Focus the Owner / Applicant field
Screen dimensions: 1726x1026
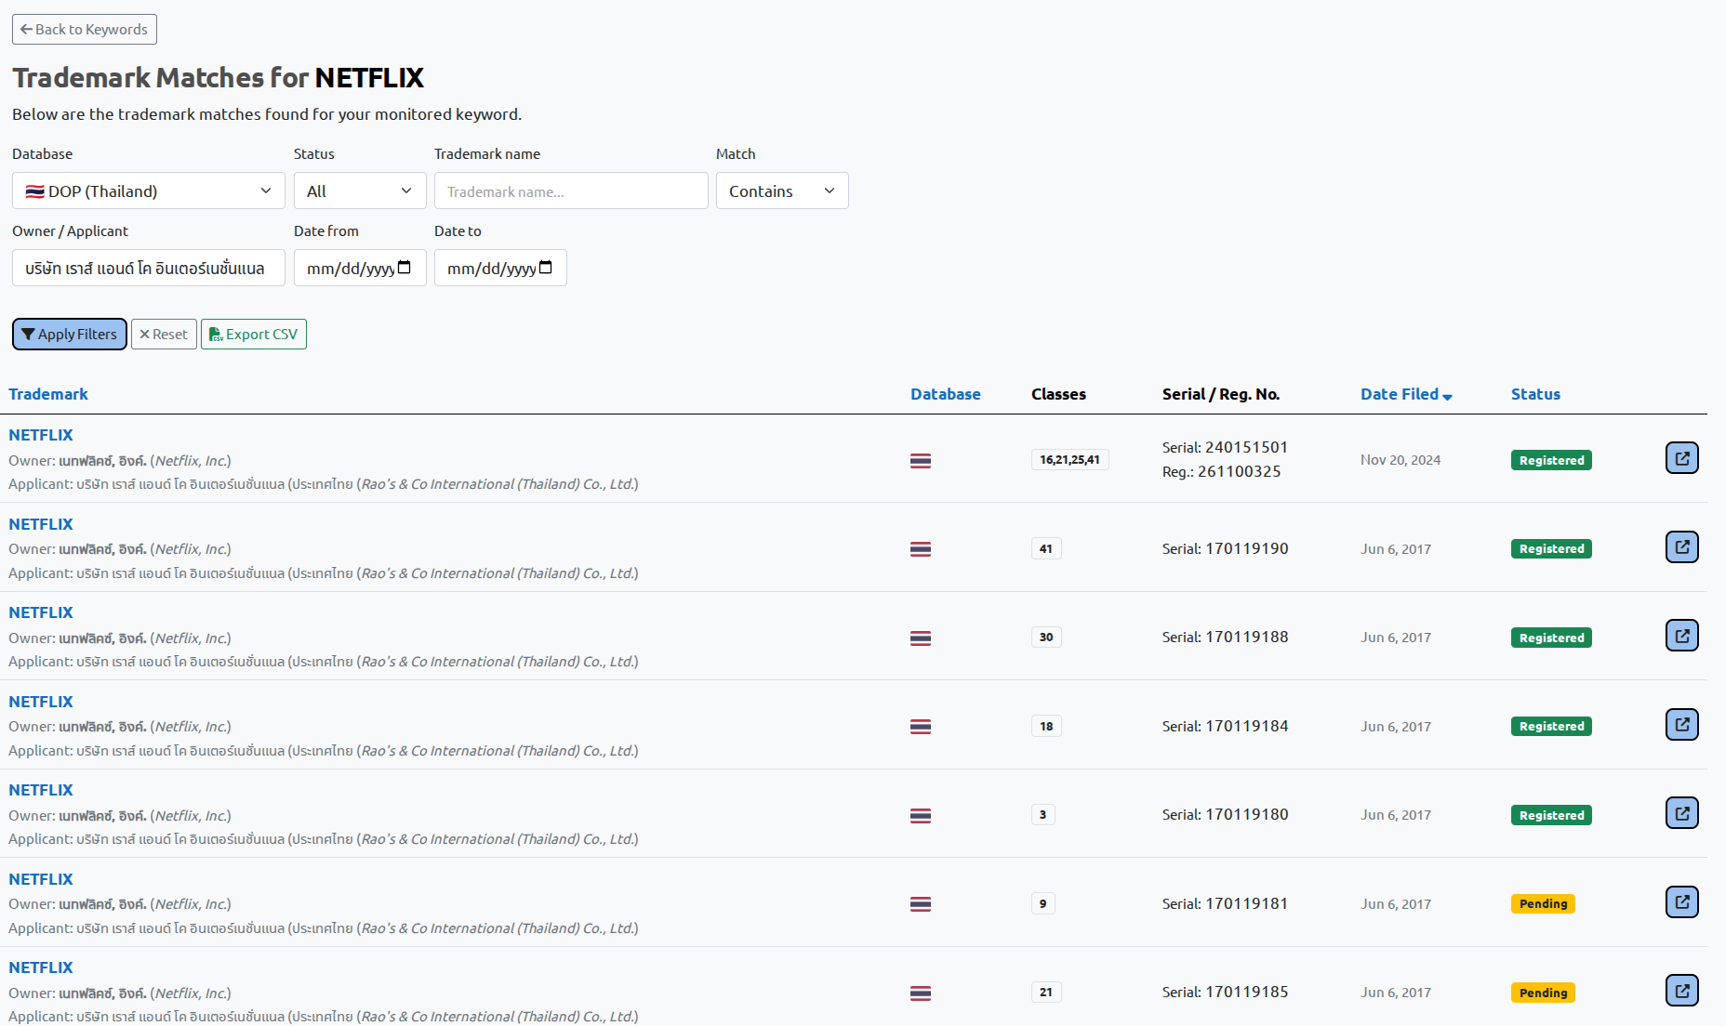(149, 268)
